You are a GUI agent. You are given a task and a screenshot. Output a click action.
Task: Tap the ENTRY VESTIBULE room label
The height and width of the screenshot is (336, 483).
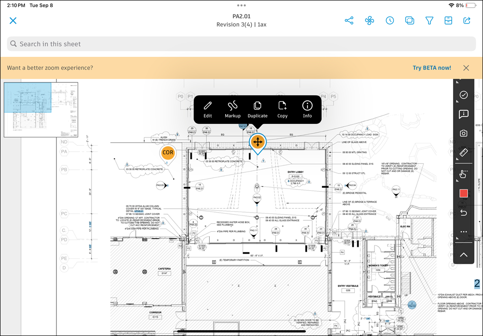(348, 286)
